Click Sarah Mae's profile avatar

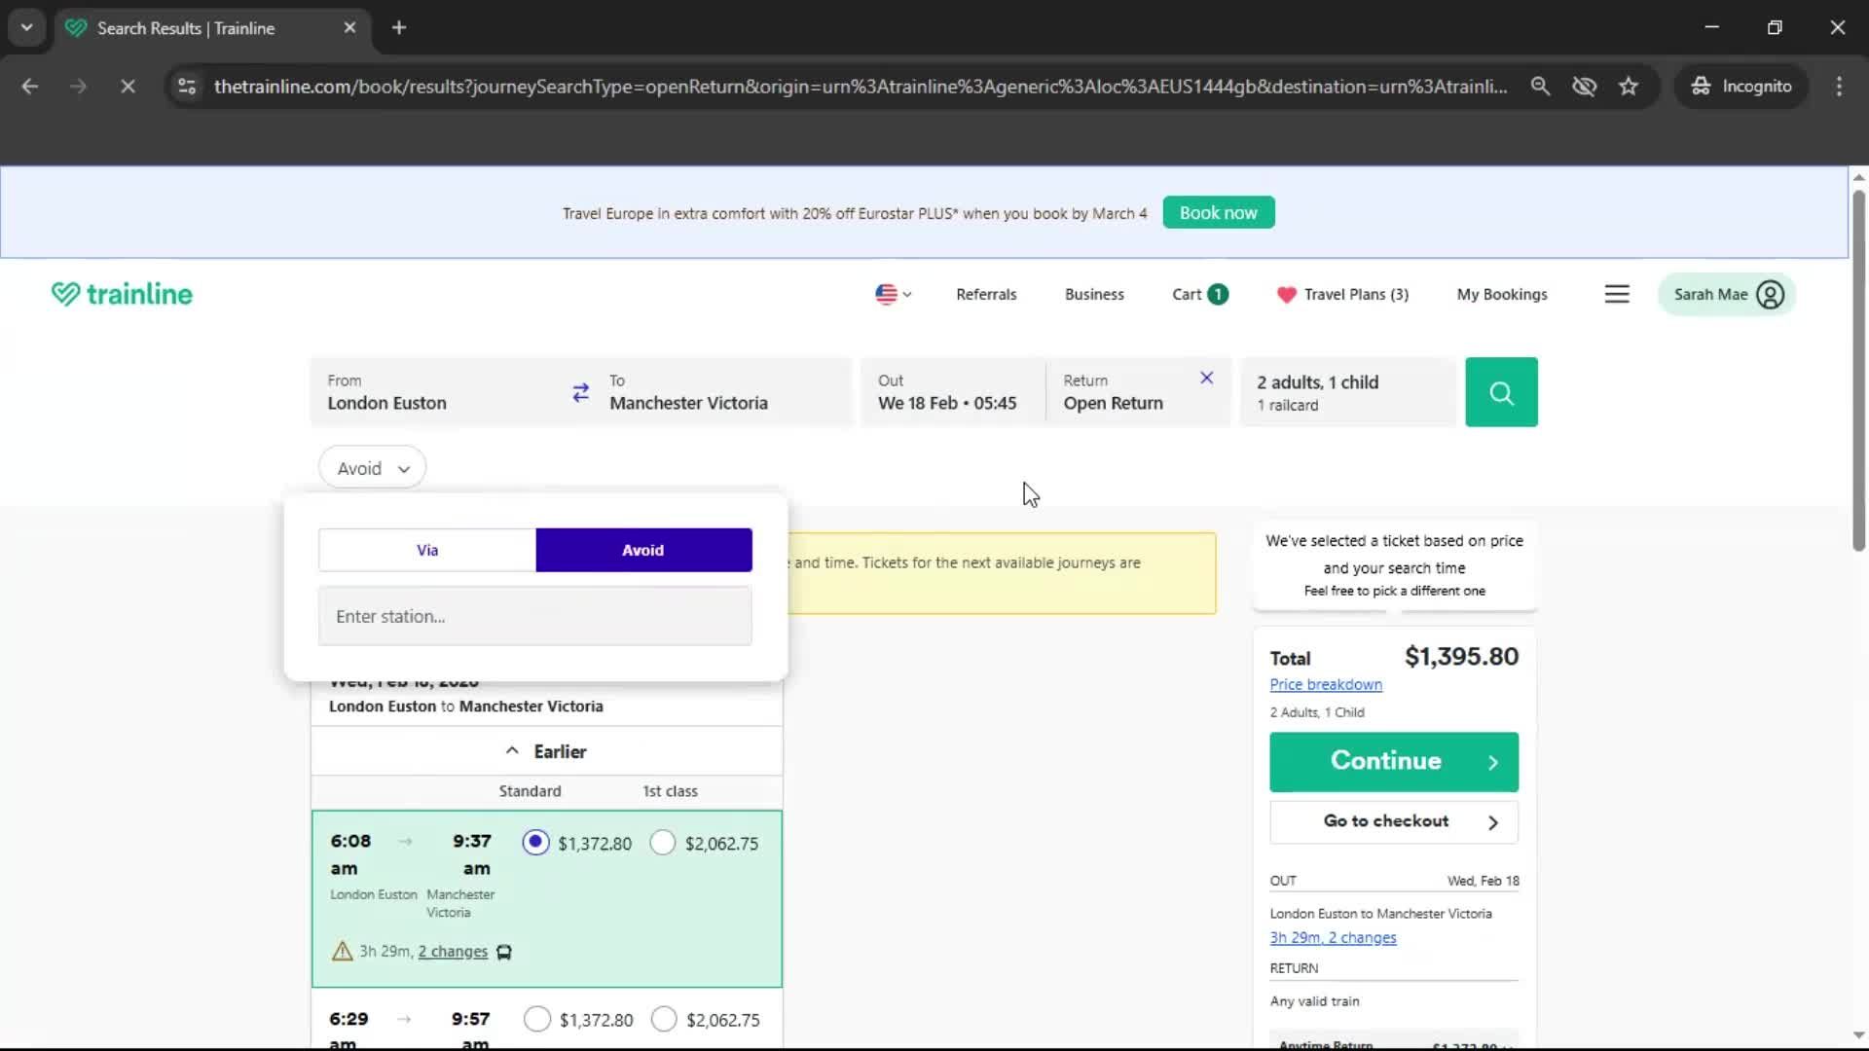tap(1769, 294)
